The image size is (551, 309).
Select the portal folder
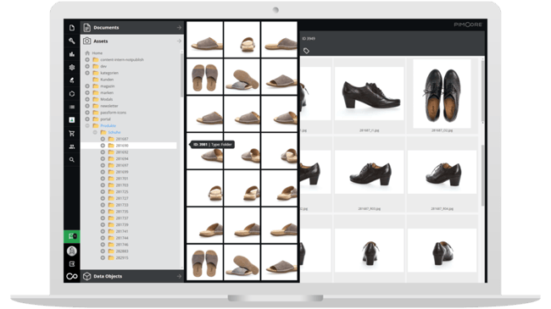click(105, 119)
